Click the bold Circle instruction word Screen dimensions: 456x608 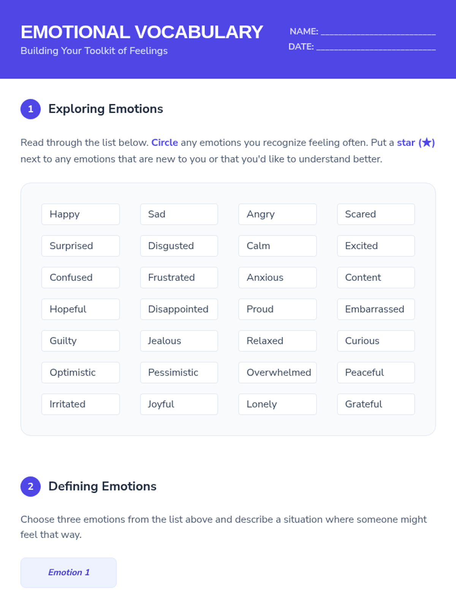point(165,142)
